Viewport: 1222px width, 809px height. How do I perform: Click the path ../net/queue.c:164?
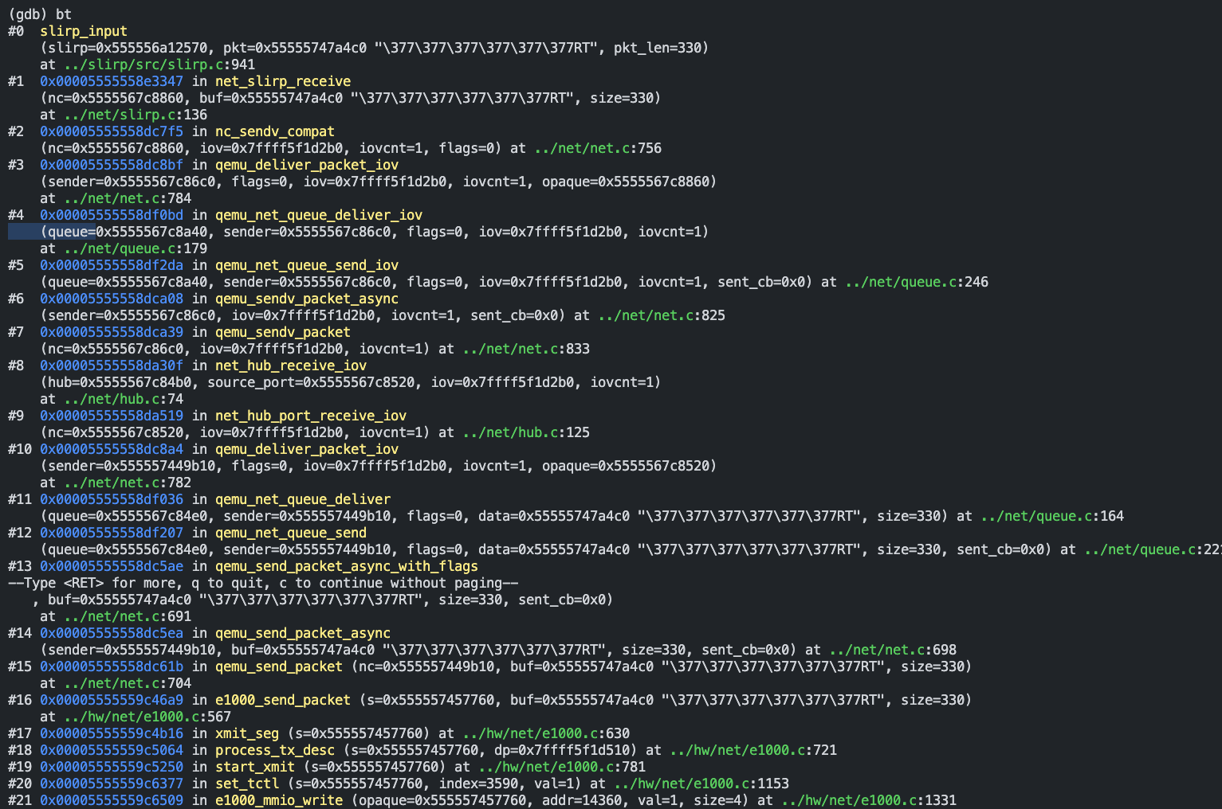coord(1052,516)
